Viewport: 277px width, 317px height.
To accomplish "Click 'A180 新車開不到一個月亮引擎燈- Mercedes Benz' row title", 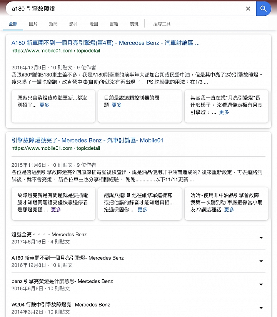I will 67,258.
